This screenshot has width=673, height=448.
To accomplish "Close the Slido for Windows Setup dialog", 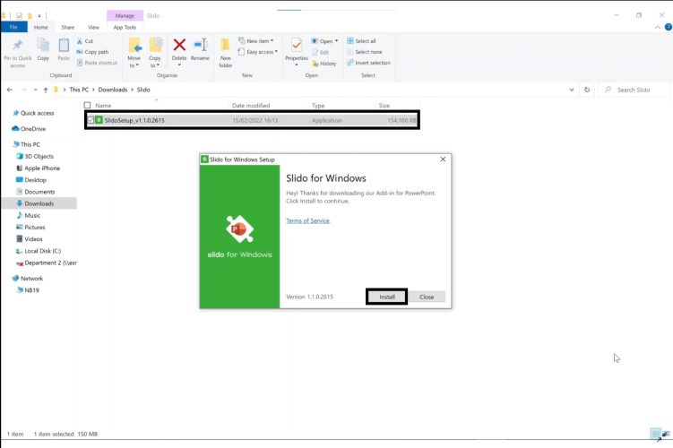I will point(443,159).
